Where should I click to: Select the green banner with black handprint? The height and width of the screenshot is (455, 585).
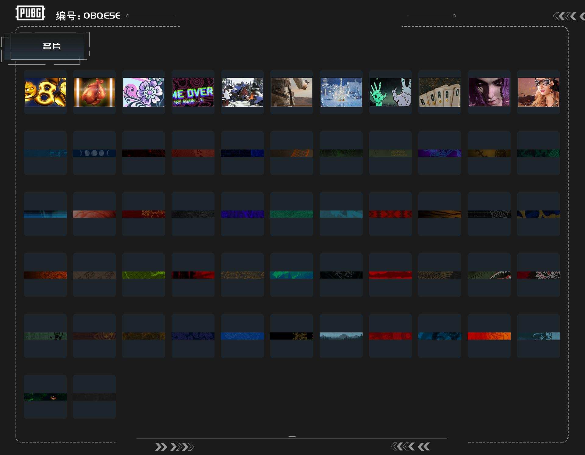(x=45, y=336)
